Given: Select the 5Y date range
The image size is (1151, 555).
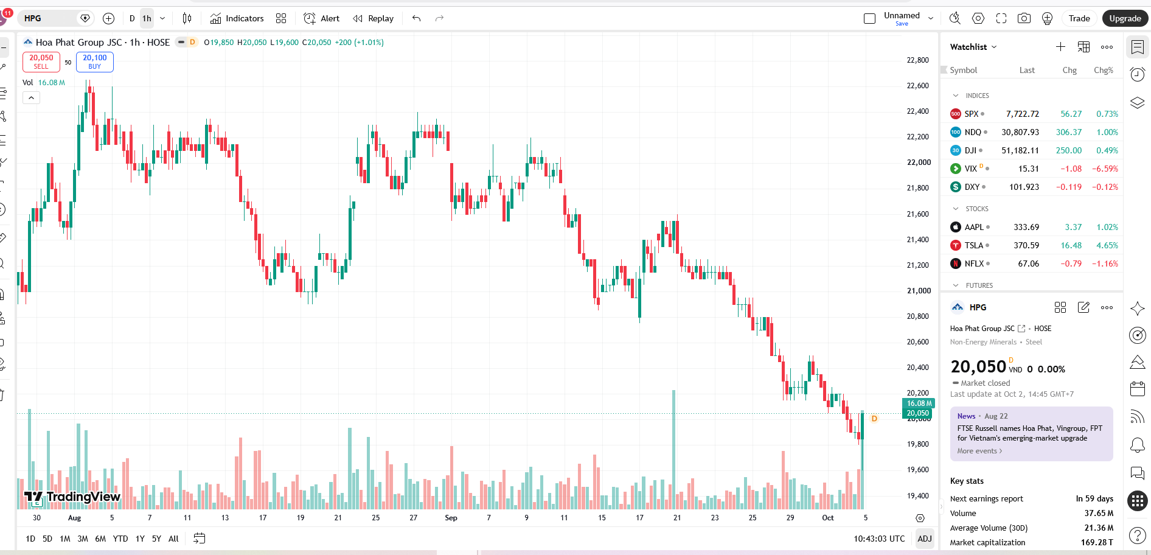Looking at the screenshot, I should point(156,539).
